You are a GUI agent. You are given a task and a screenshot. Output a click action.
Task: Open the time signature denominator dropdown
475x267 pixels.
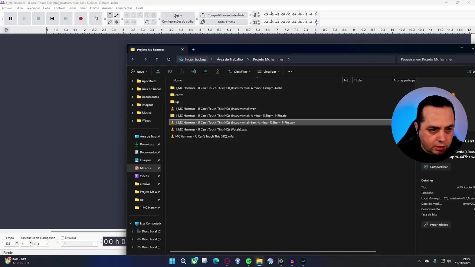point(43,244)
